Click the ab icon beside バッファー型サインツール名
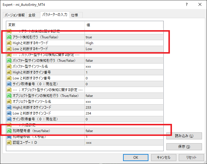 click(x=9, y=66)
